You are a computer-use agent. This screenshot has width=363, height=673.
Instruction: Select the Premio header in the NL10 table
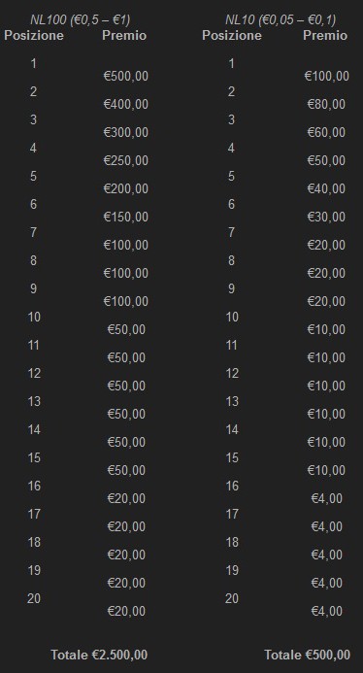[x=325, y=35]
